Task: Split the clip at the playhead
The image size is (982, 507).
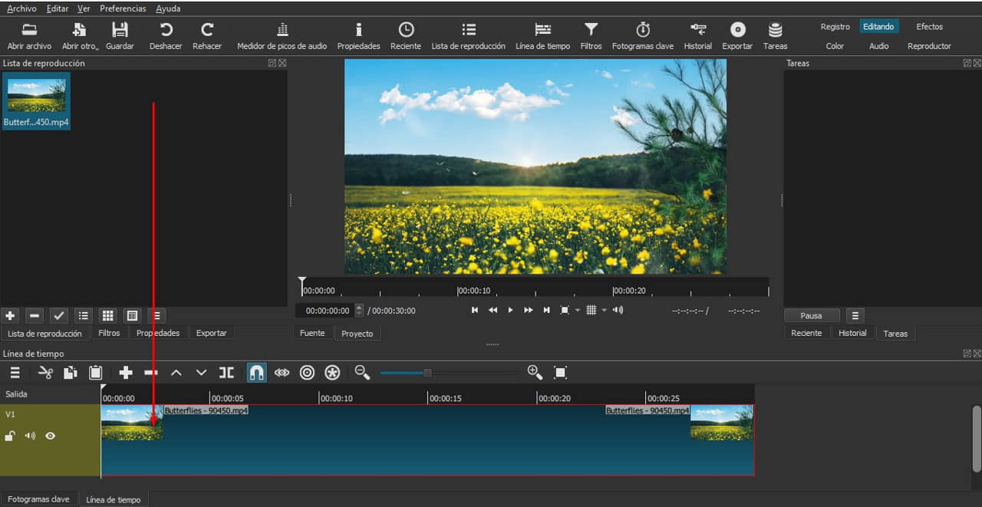Action: coord(226,373)
